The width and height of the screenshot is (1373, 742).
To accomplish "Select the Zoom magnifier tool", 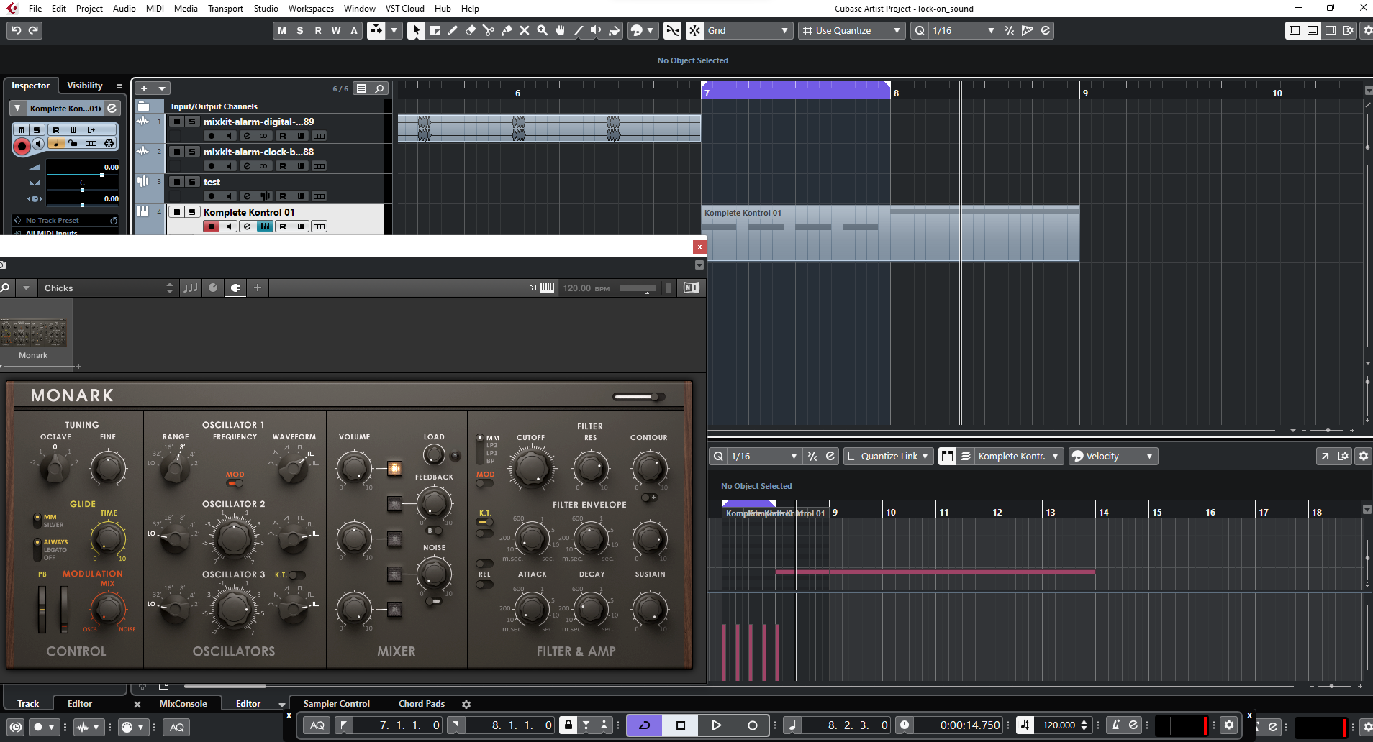I will click(543, 30).
